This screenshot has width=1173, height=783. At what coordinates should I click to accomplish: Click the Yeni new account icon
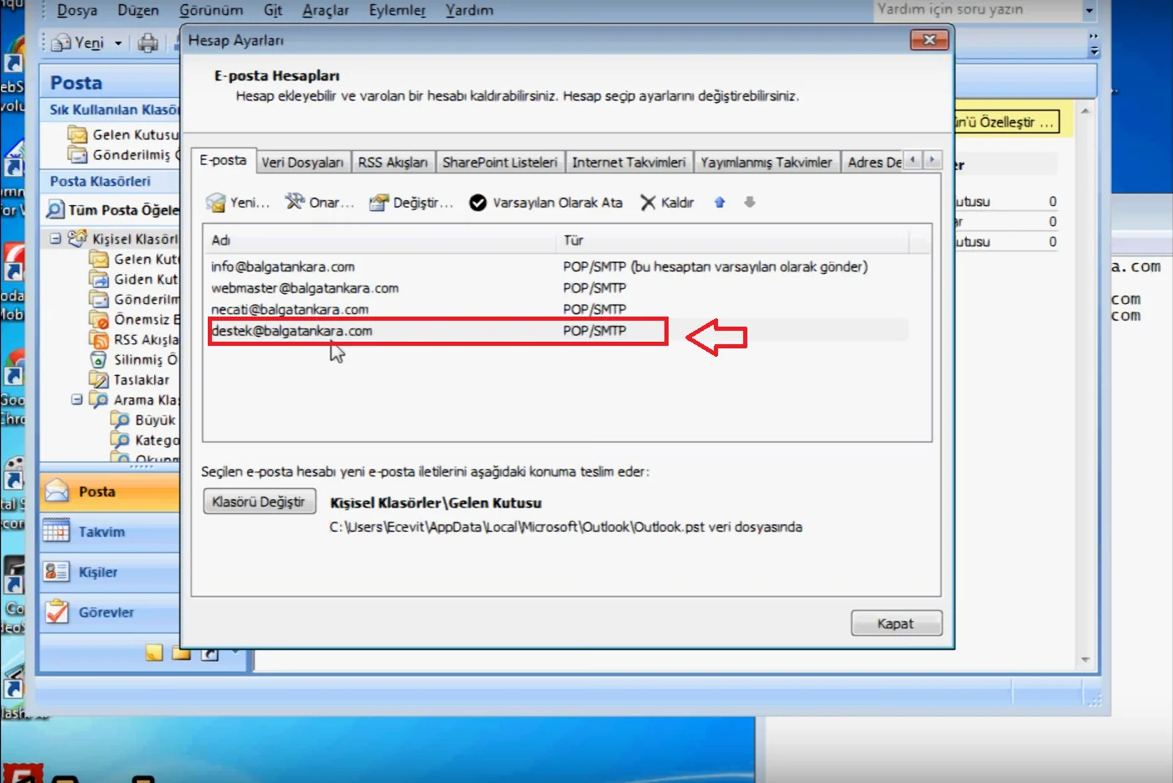point(216,203)
